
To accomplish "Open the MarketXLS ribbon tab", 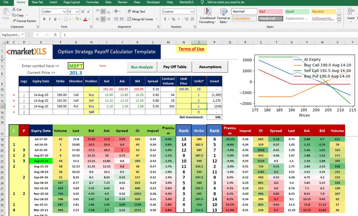I will pos(187,2).
